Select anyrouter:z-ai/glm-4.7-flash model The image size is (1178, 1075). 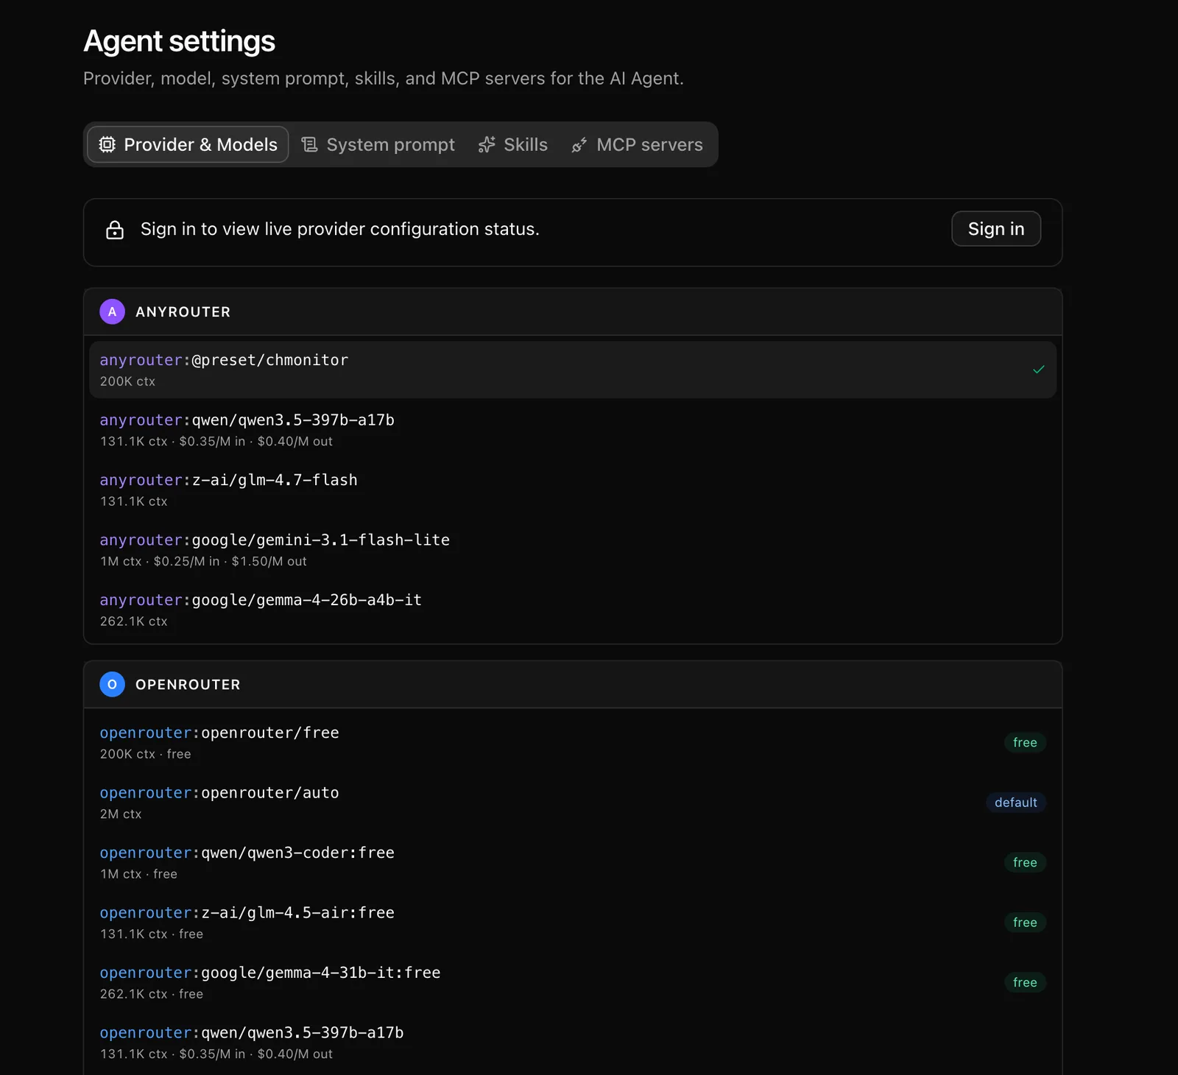pyautogui.click(x=573, y=490)
